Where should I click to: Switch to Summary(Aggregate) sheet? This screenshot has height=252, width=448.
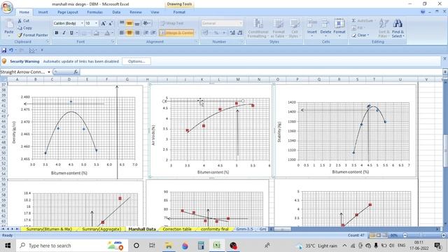[101, 229]
